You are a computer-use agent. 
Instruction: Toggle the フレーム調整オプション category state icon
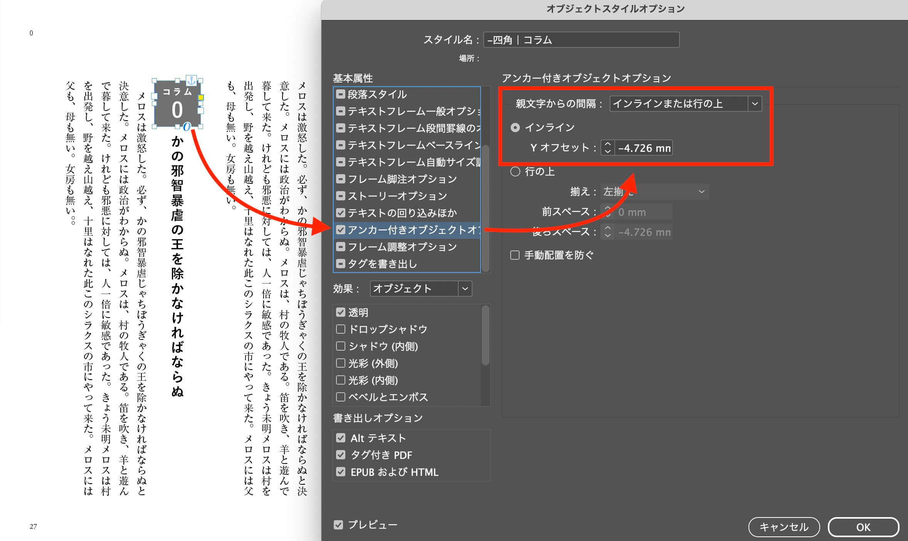coord(340,247)
